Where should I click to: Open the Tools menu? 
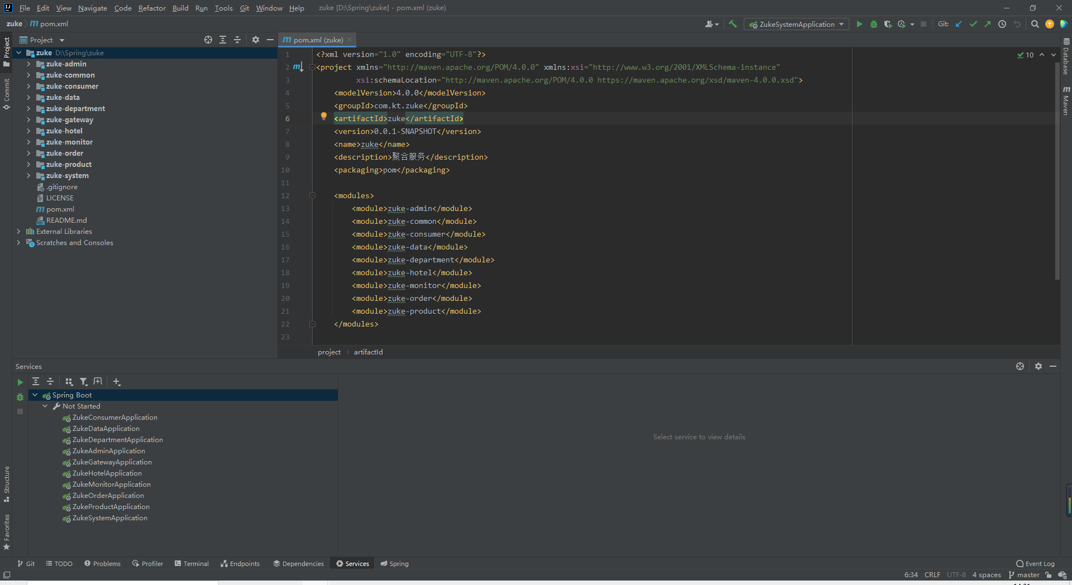[223, 8]
